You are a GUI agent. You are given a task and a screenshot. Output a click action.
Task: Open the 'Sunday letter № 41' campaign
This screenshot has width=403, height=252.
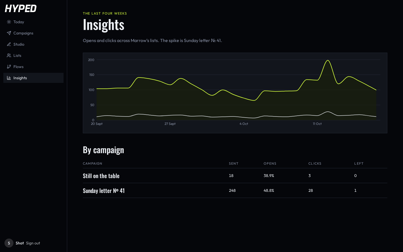coord(104,191)
